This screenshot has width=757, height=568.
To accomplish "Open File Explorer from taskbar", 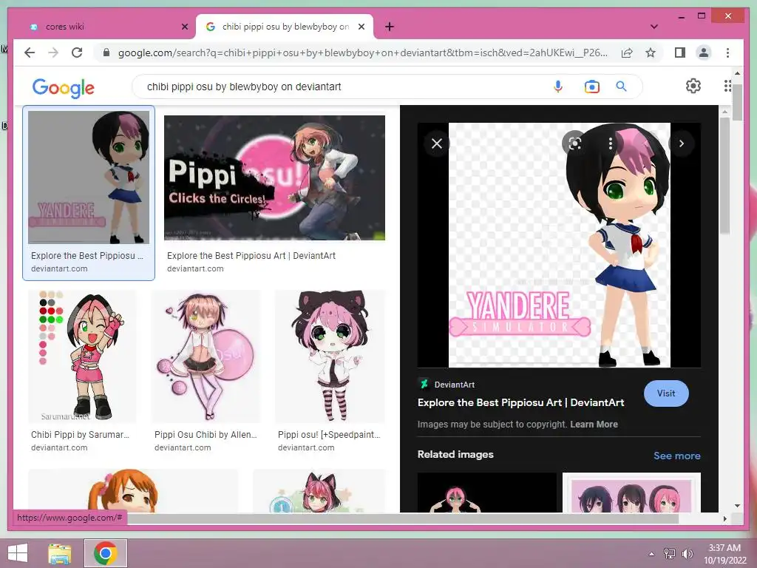I will point(60,553).
